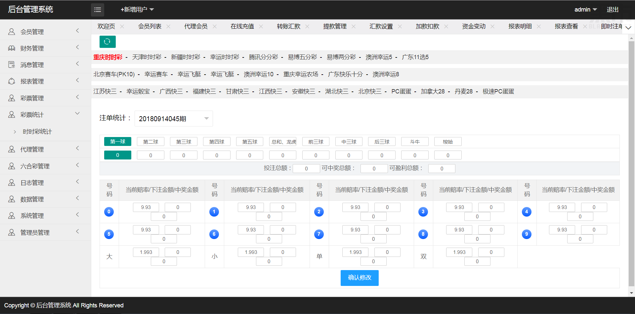Viewport: 635px width, 314px height.
Task: Close the 在线充值 tab
Action: (x=261, y=26)
